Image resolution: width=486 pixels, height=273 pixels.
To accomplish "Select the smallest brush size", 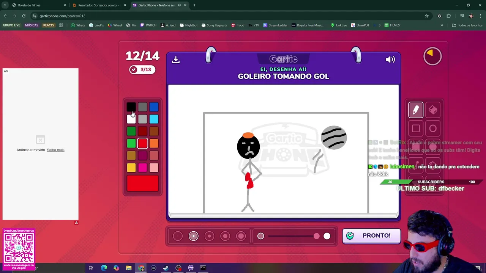I will click(x=178, y=236).
